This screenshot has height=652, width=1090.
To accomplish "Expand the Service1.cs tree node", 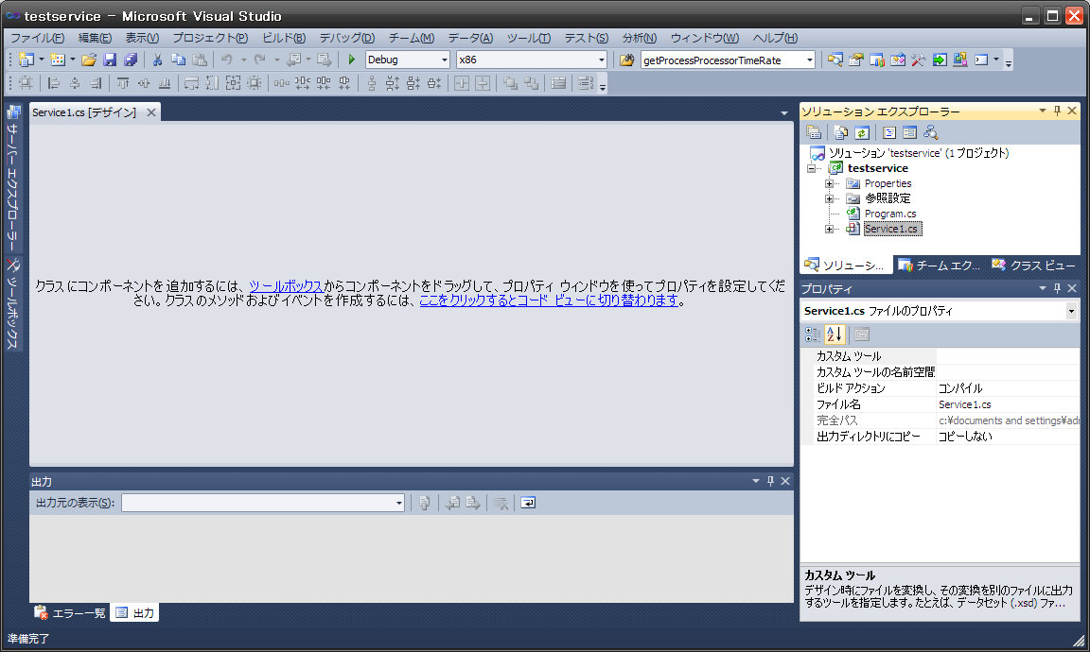I will [829, 229].
